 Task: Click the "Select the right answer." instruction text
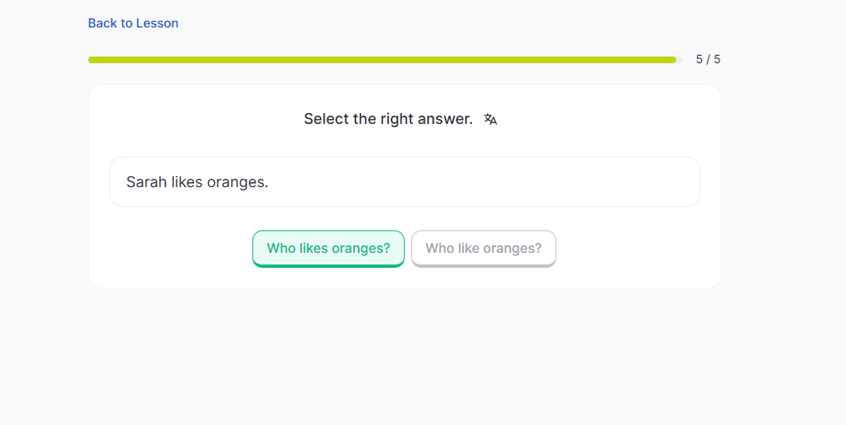pos(388,119)
